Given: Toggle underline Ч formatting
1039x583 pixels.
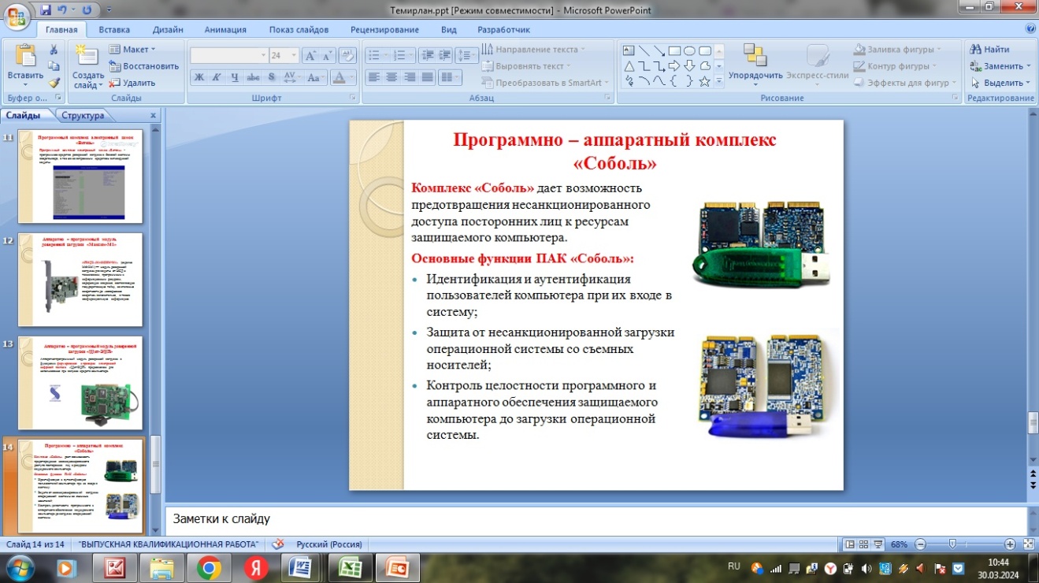Looking at the screenshot, I should (x=235, y=77).
